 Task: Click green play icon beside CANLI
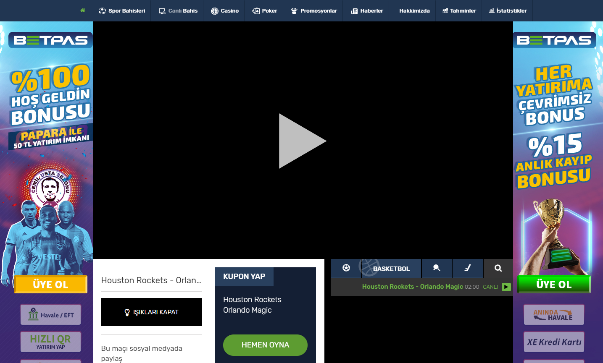506,287
